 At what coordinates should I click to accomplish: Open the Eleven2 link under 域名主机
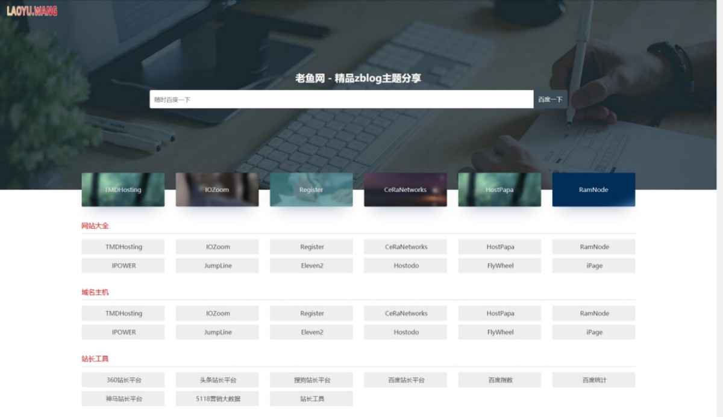(x=311, y=332)
